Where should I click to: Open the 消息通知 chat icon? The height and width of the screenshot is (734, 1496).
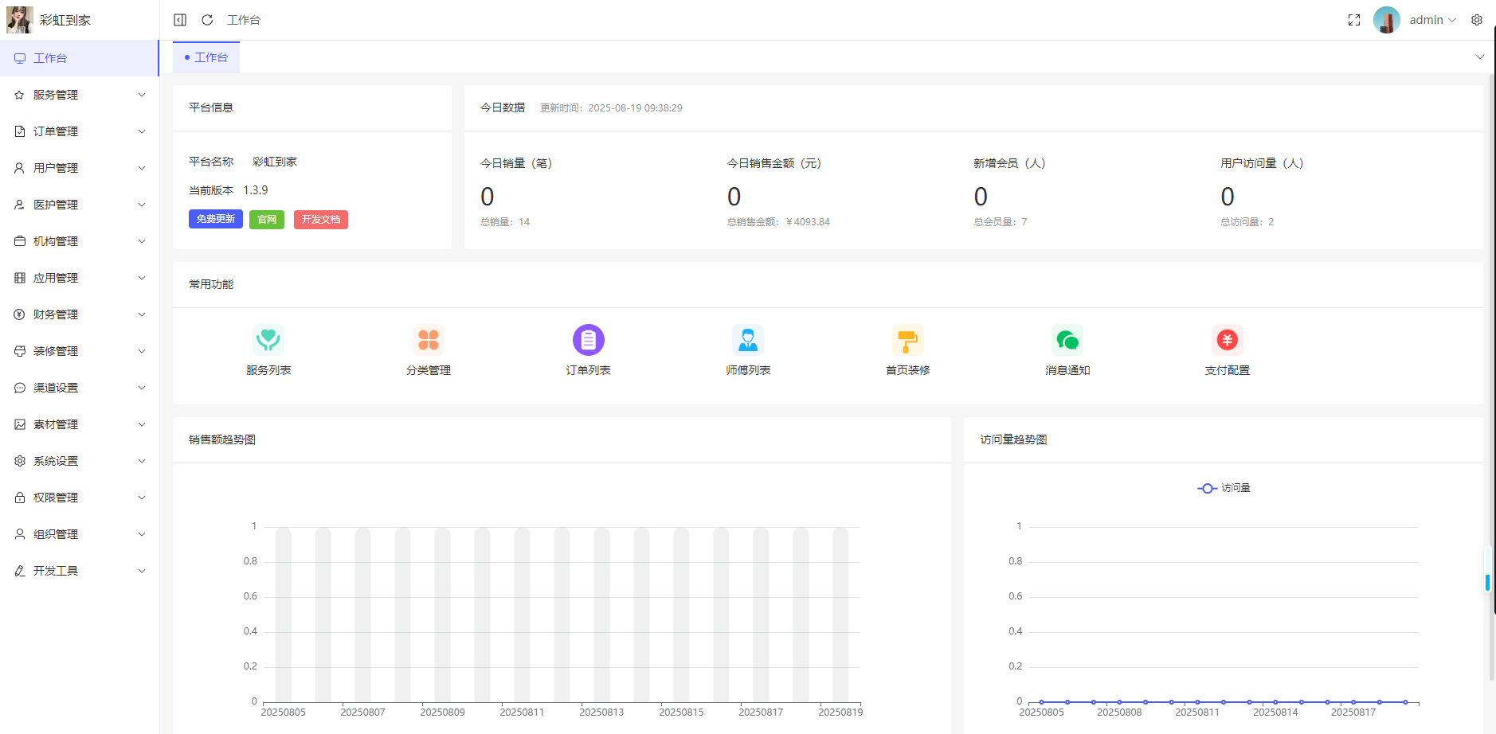pyautogui.click(x=1067, y=340)
